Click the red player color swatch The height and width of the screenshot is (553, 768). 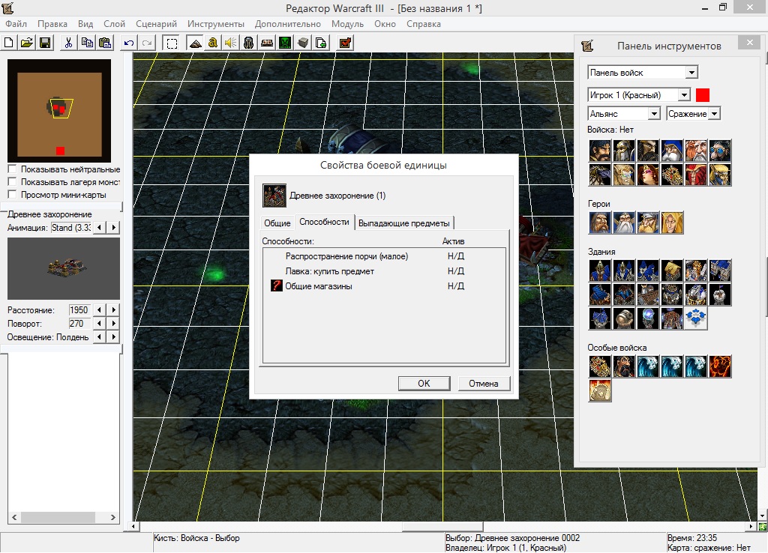coord(703,95)
